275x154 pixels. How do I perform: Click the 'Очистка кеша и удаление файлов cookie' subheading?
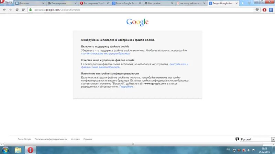coord(108,60)
